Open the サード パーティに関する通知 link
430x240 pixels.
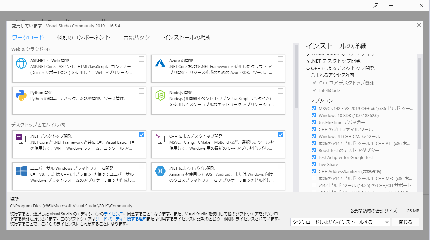(121, 219)
